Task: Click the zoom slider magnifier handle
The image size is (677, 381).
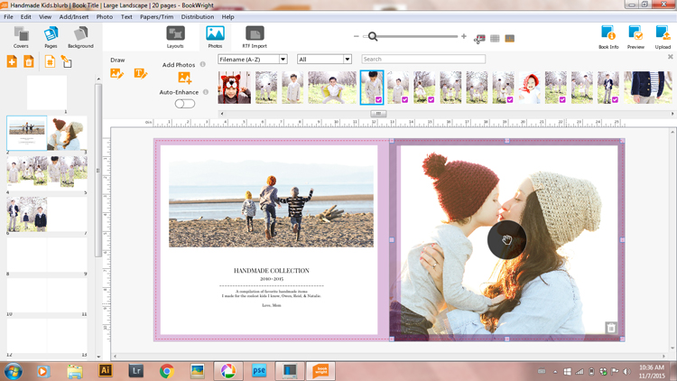Action: coord(373,37)
